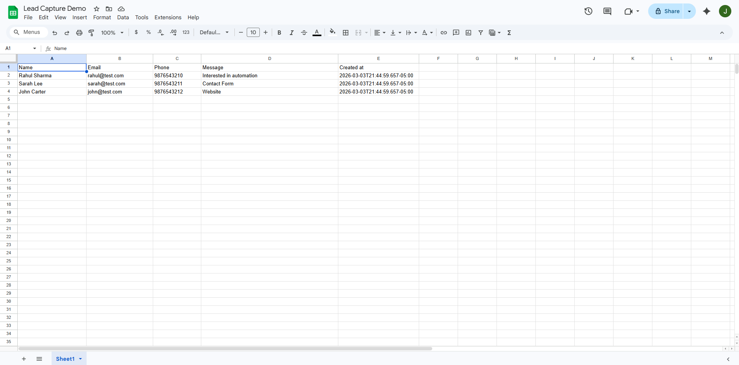Screen dimensions: 739x365
Task: Open Google Sheets home icon
Action: 13,12
